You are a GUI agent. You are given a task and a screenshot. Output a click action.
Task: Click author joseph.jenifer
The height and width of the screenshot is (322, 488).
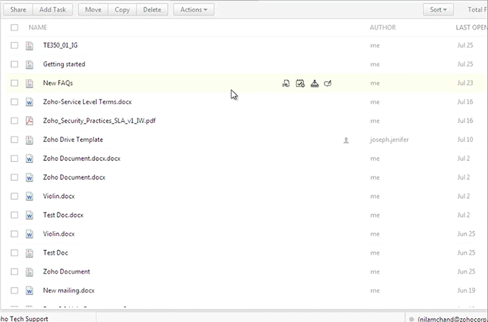point(389,139)
